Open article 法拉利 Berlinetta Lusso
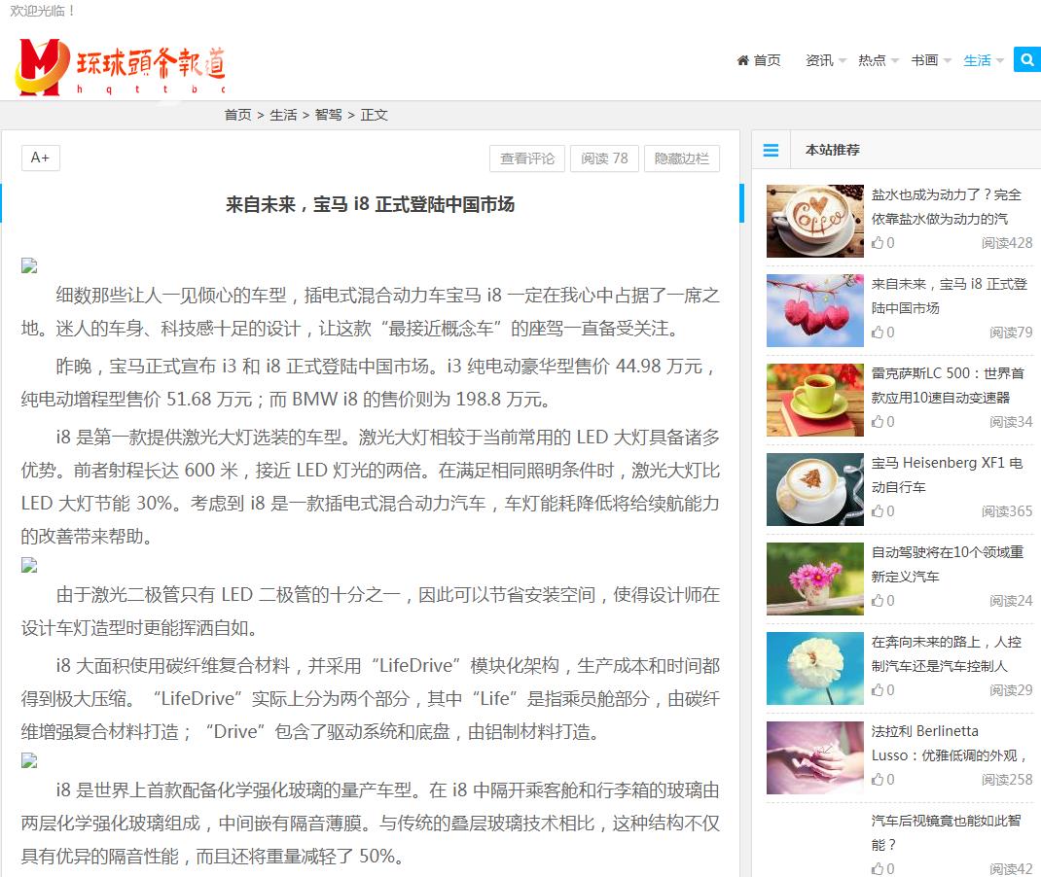 950,744
